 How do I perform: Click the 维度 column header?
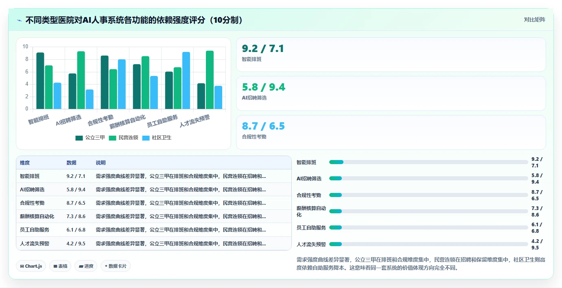tap(25, 163)
